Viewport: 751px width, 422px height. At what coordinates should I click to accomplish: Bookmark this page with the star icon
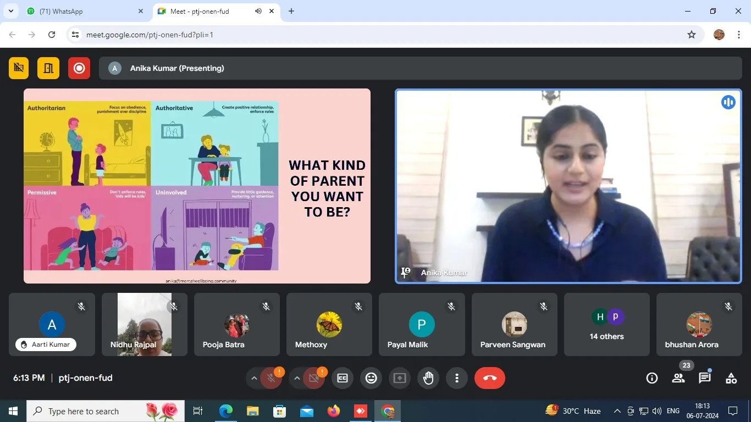pyautogui.click(x=692, y=35)
